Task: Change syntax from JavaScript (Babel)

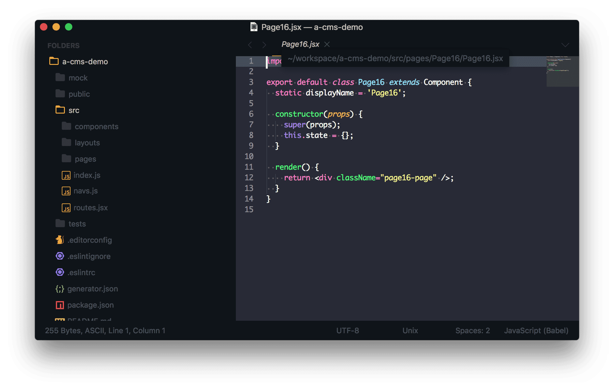Action: point(536,330)
